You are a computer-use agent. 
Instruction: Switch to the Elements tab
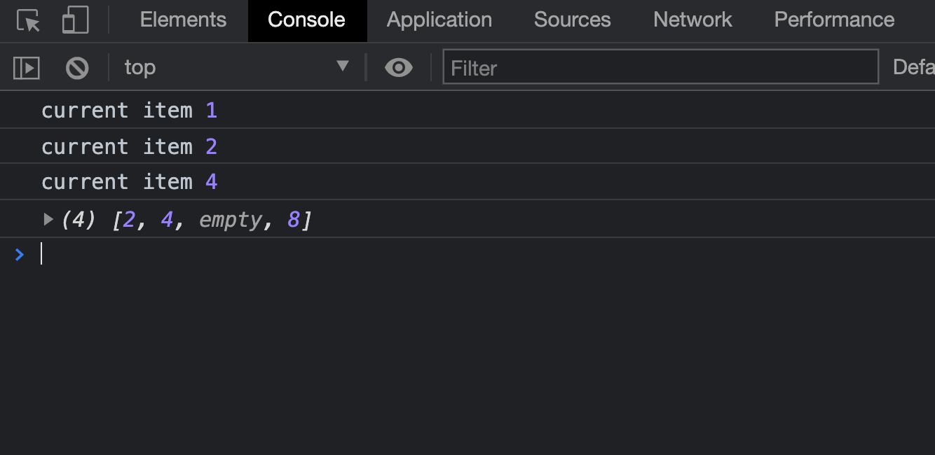tap(183, 20)
